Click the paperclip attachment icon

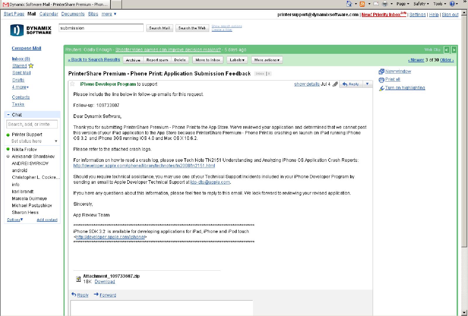tap(335, 84)
